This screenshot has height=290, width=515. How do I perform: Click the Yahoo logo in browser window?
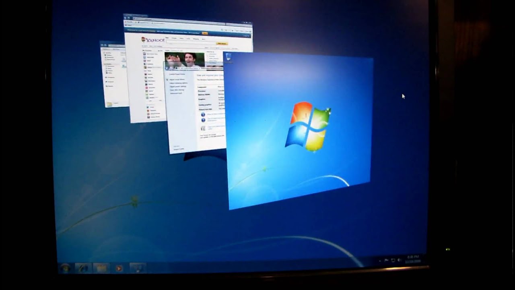pyautogui.click(x=152, y=40)
